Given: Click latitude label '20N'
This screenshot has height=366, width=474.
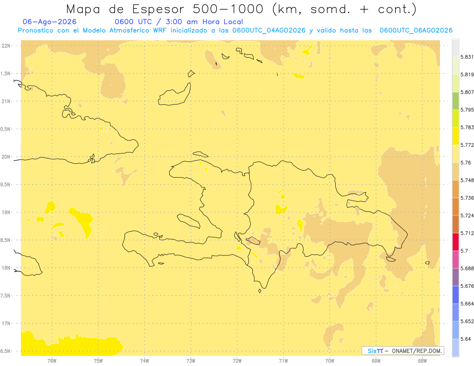Looking at the screenshot, I should click(6, 157).
